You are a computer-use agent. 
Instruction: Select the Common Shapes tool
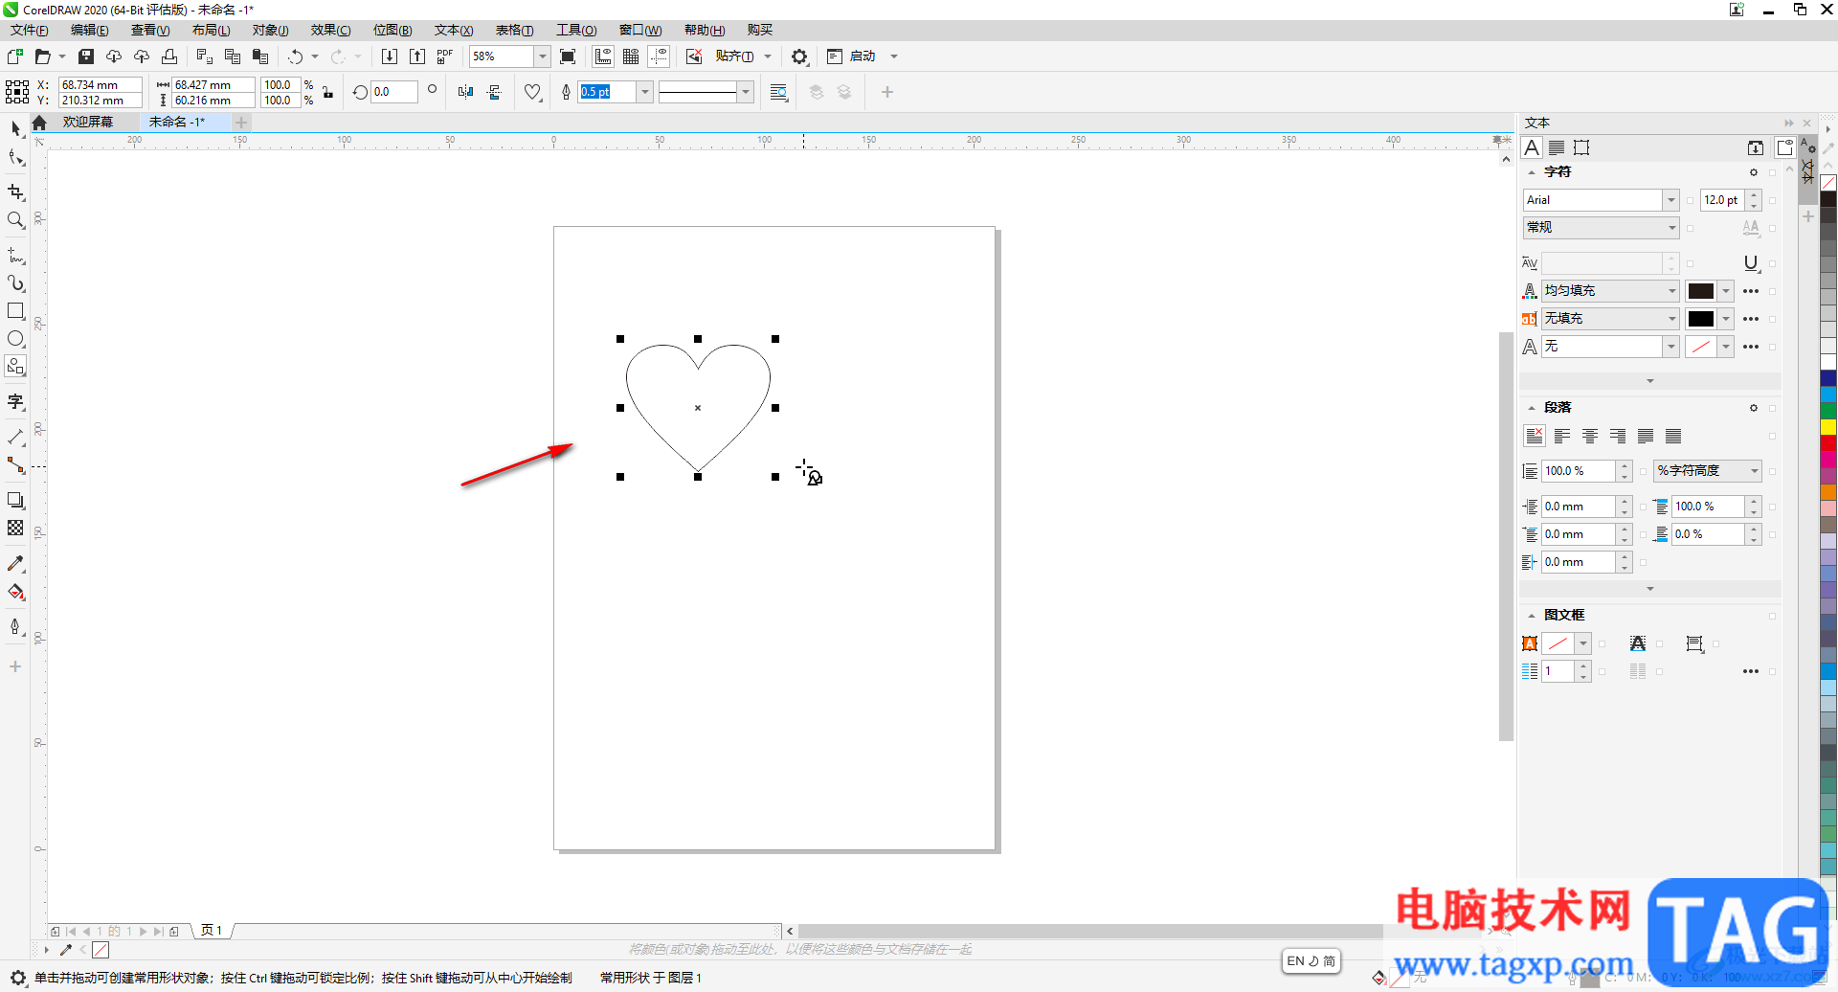click(15, 366)
